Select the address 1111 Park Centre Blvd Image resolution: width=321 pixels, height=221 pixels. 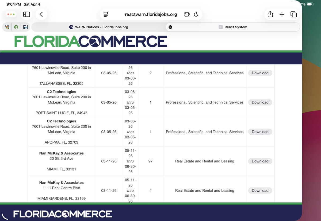coord(62,188)
